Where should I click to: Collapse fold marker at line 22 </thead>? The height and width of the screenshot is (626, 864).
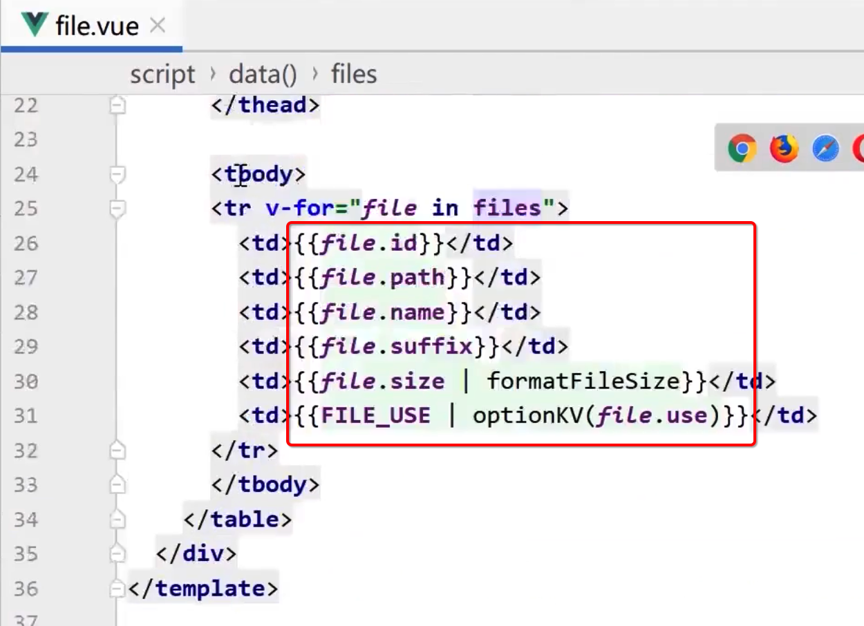tap(118, 106)
